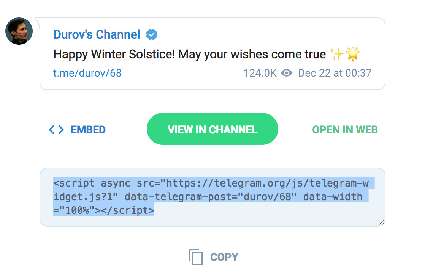Click the textarea resize handle corner
425x279 pixels.
point(381,223)
